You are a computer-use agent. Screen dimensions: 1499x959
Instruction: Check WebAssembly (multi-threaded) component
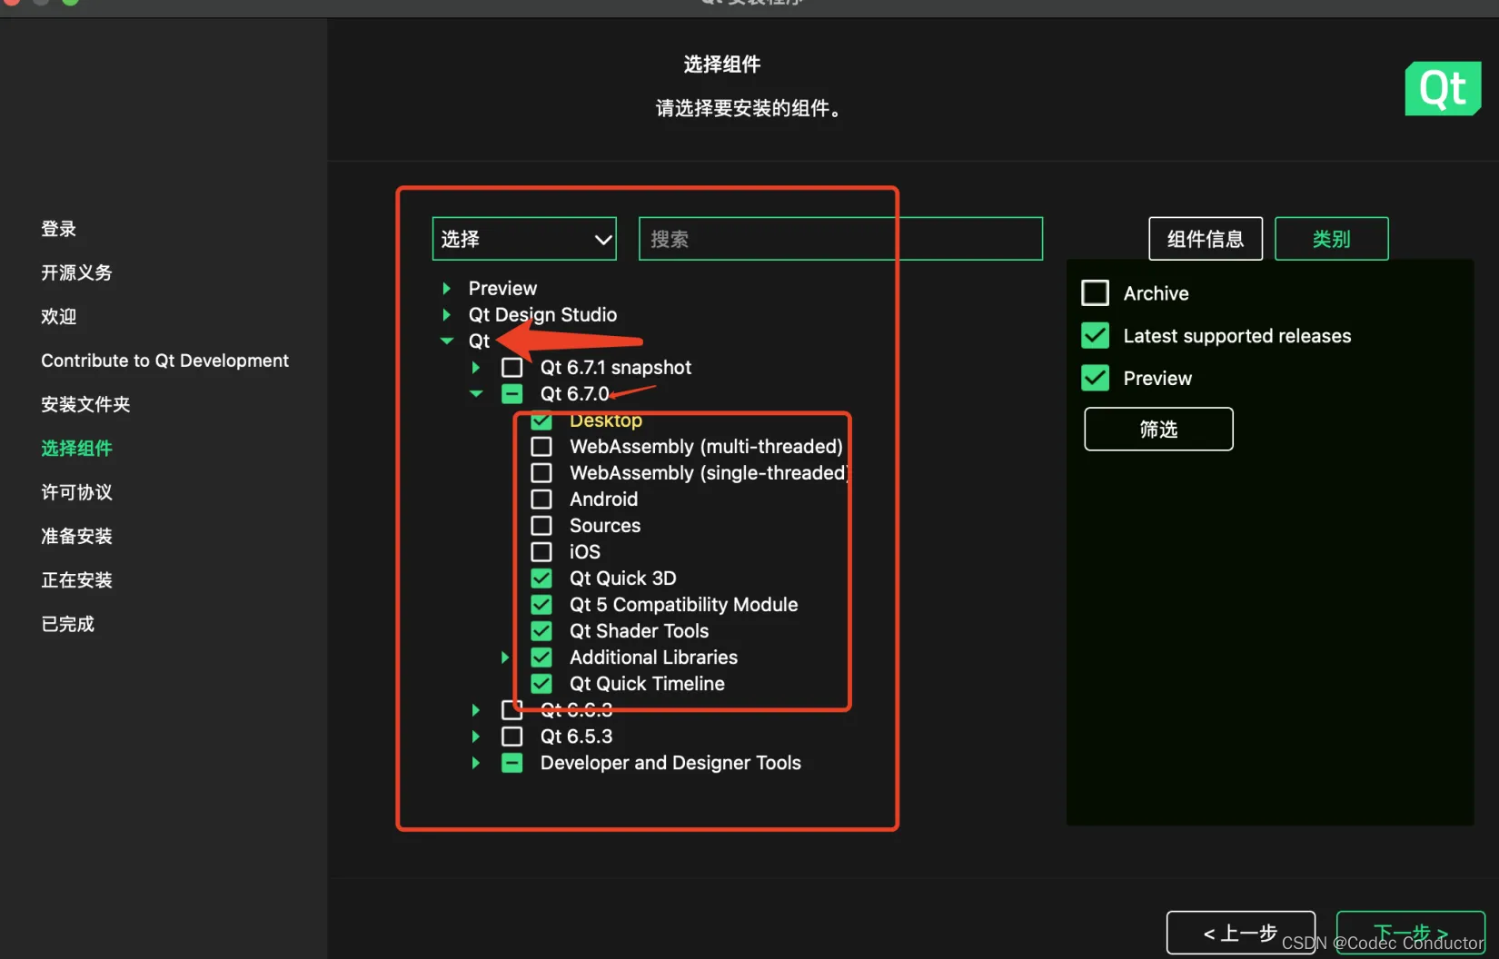pyautogui.click(x=541, y=446)
